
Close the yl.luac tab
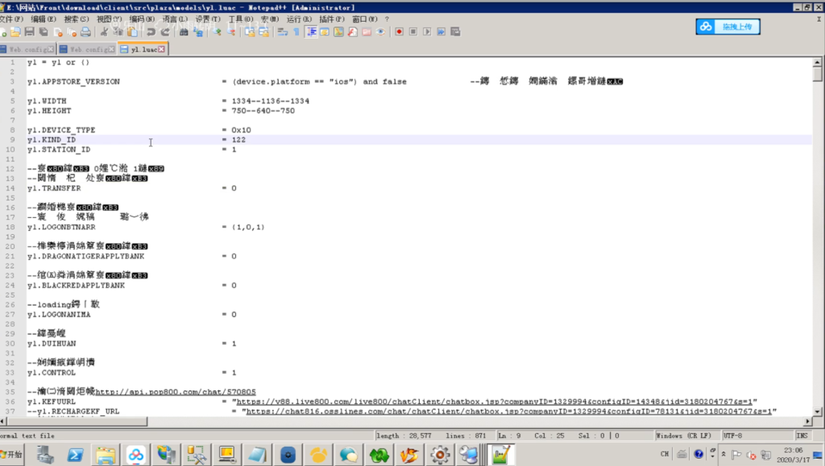click(162, 49)
